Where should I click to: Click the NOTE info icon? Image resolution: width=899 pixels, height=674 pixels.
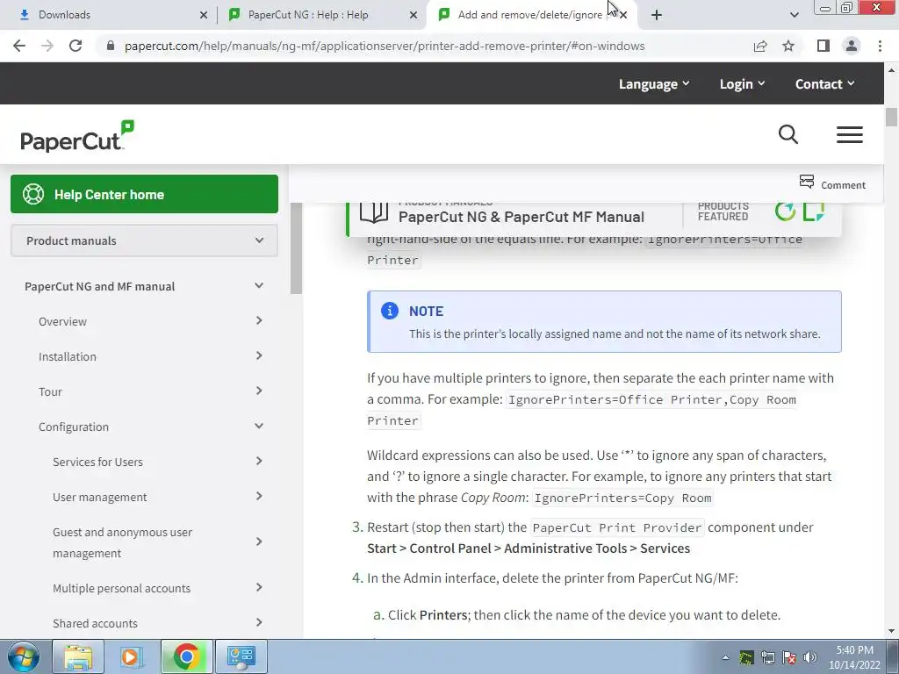[x=389, y=311]
